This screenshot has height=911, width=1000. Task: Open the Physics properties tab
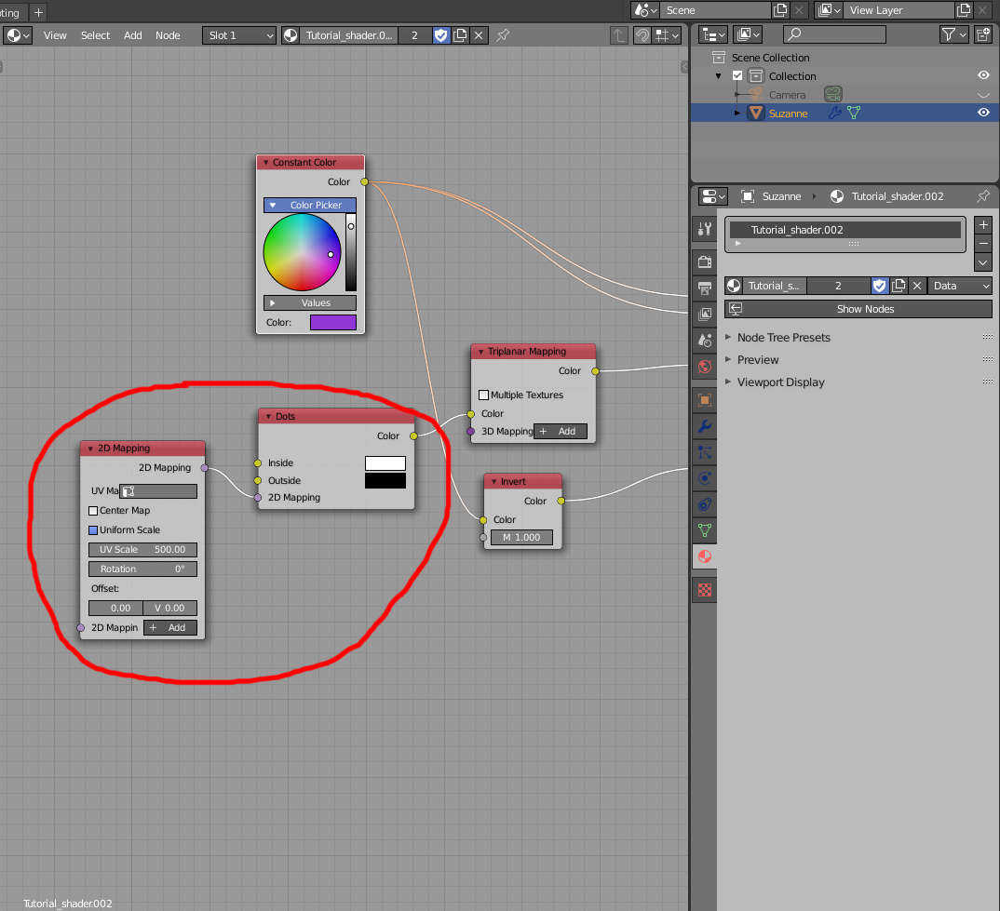point(705,478)
